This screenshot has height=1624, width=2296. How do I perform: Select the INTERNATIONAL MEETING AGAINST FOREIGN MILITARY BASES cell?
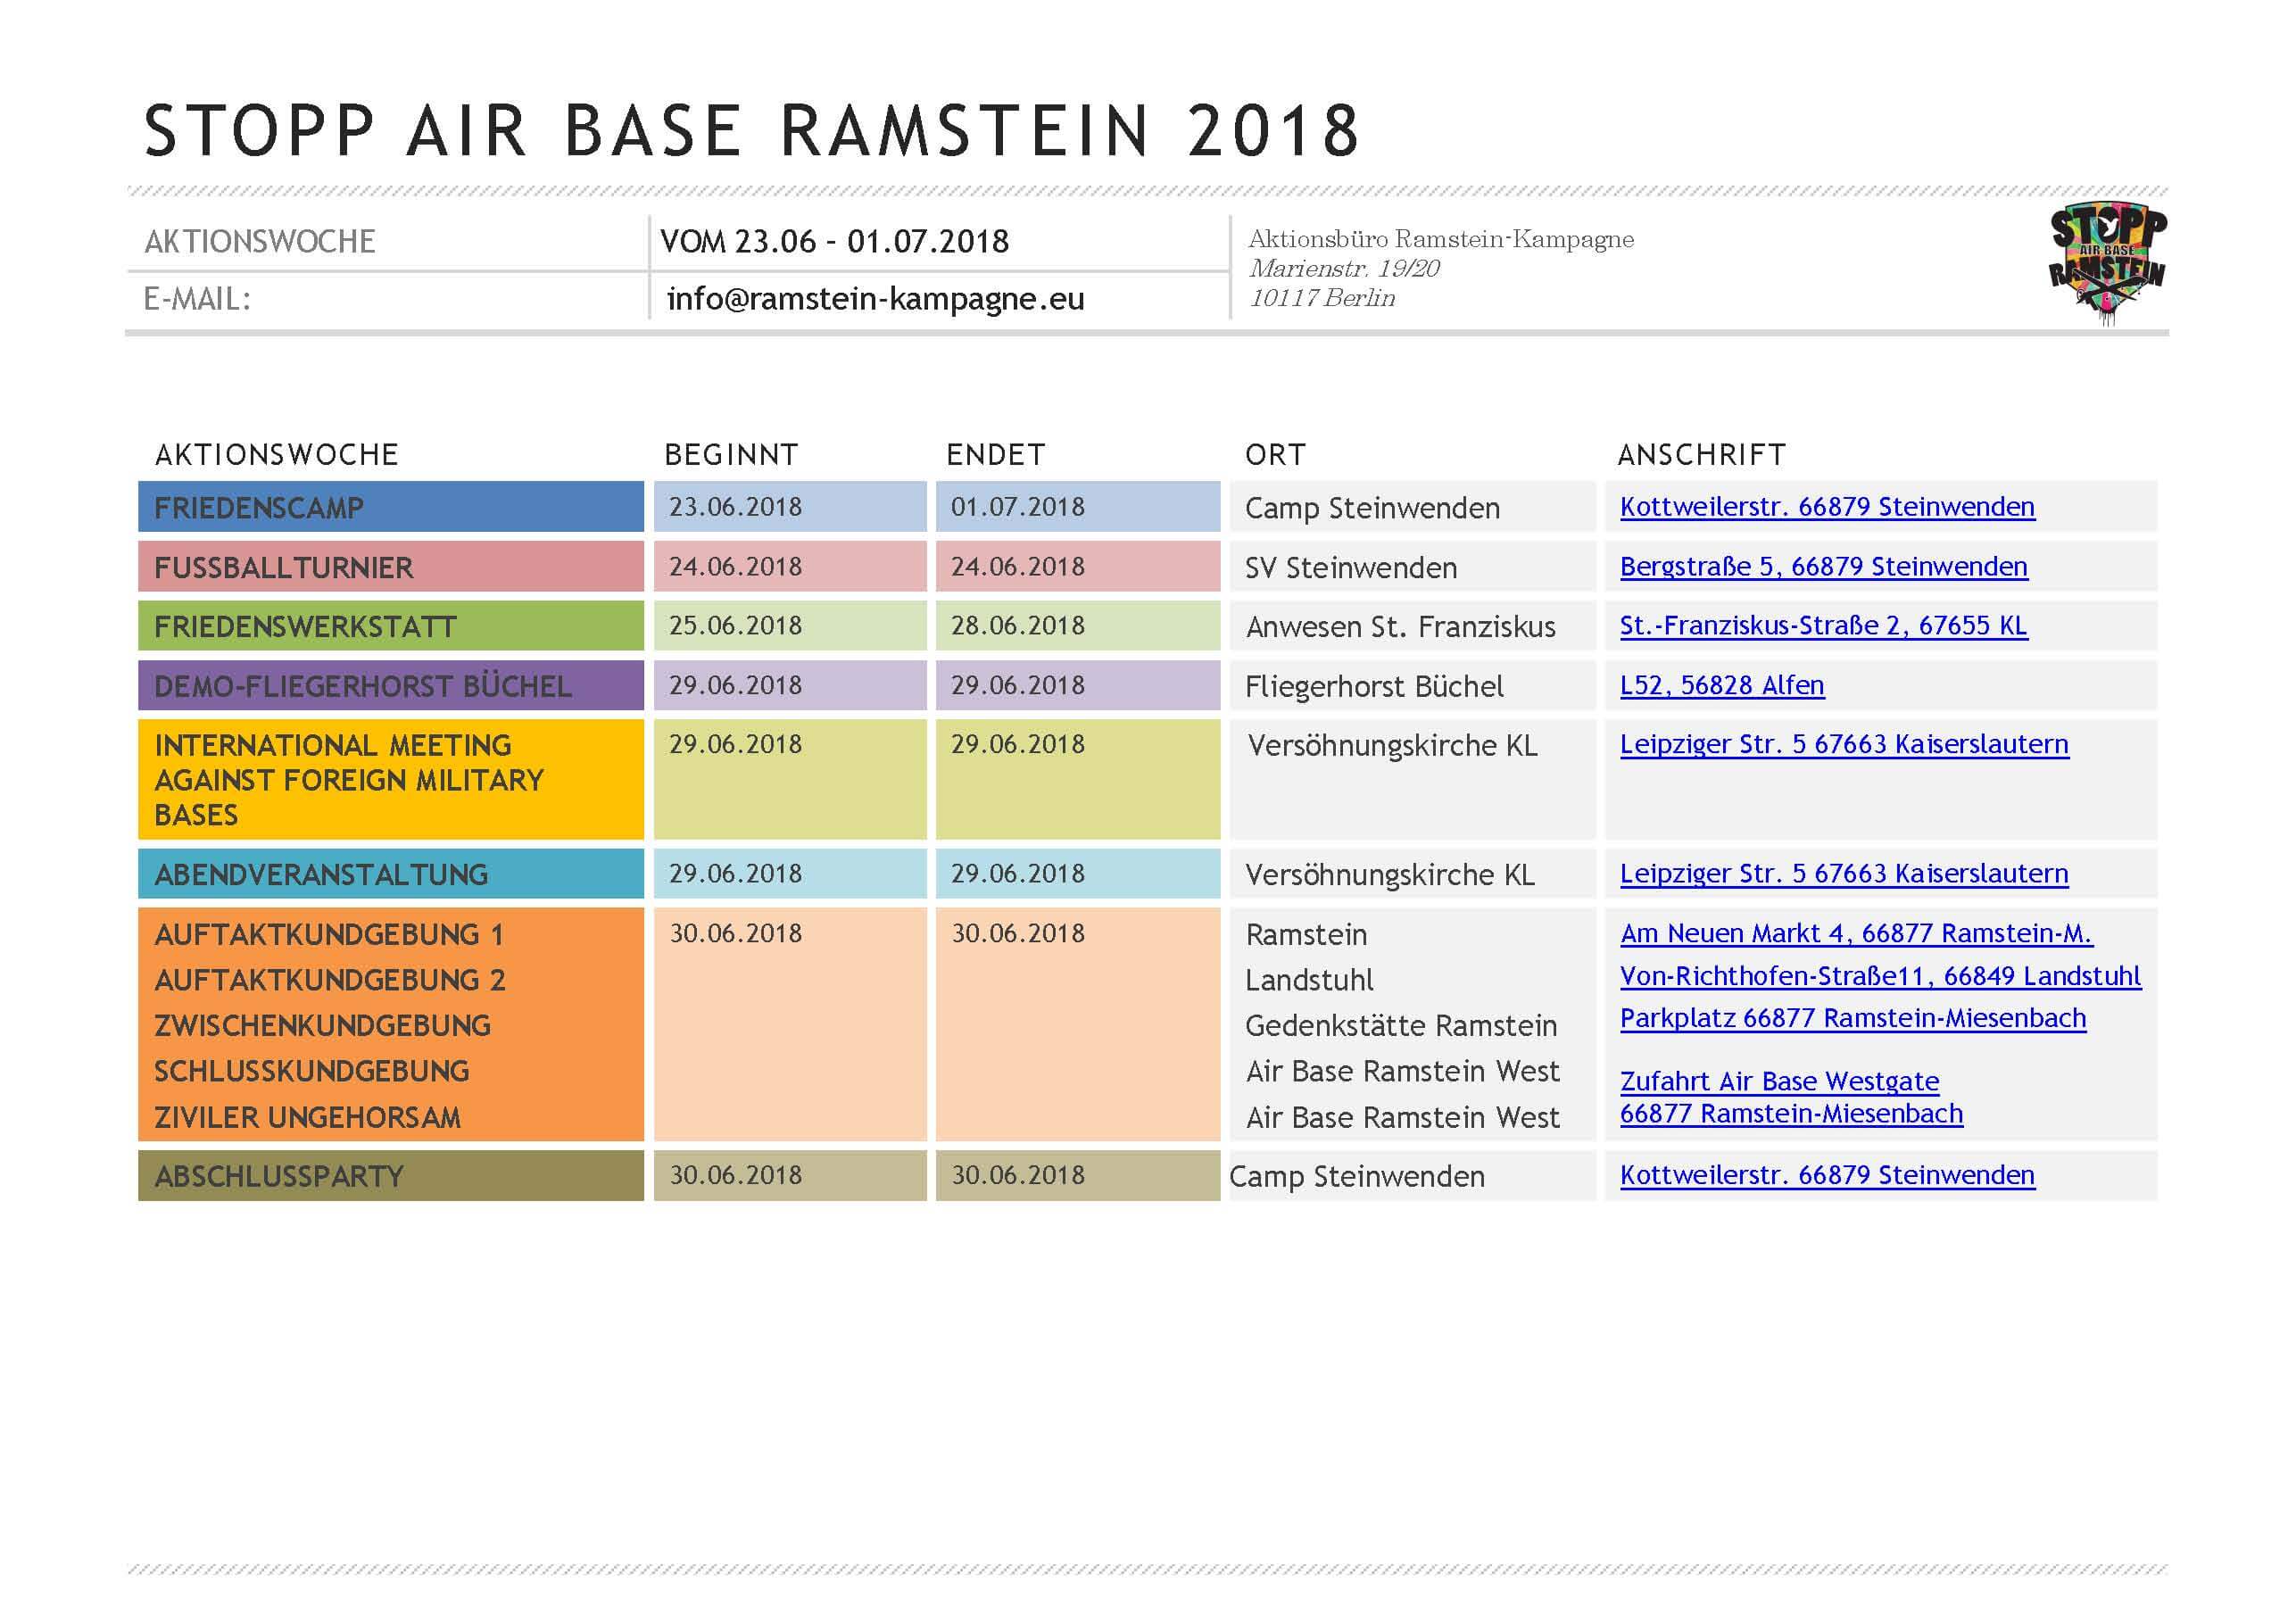click(391, 780)
